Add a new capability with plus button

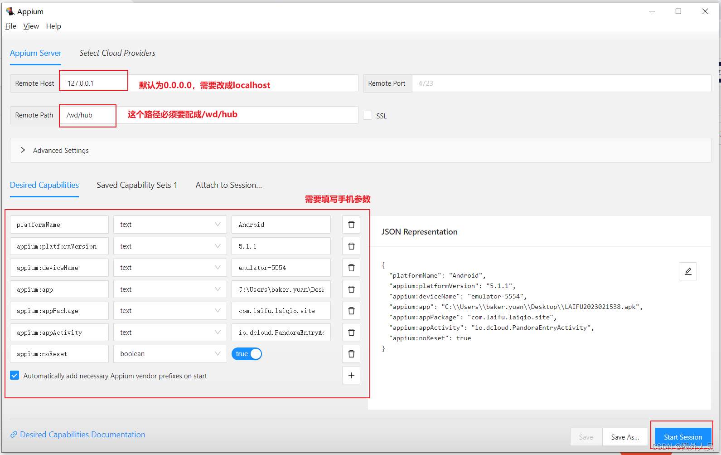(351, 376)
